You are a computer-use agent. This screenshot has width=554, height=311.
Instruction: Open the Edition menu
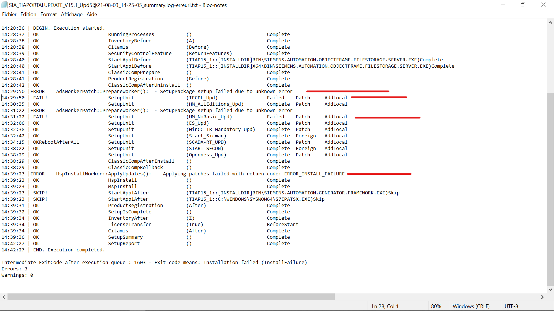click(28, 14)
